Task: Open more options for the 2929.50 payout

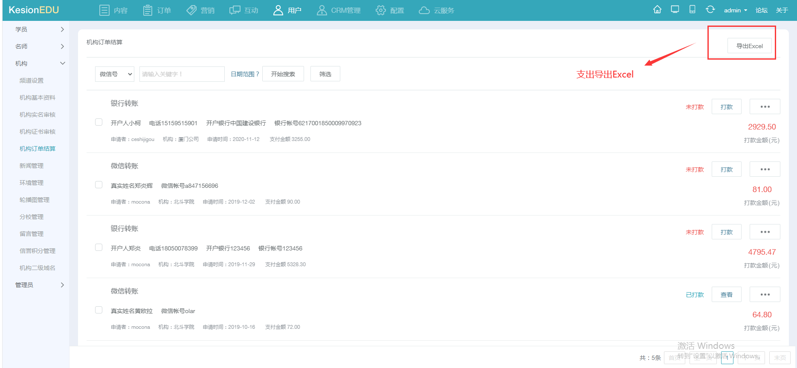Action: (x=765, y=107)
